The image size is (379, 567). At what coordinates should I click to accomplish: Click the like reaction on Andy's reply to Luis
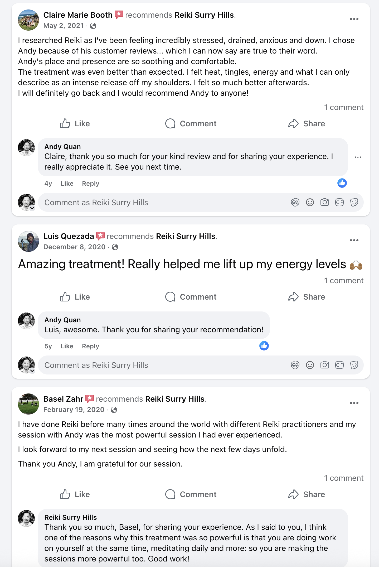pyautogui.click(x=264, y=346)
